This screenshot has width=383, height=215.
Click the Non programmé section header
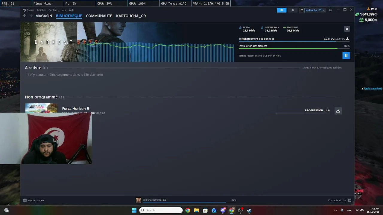pyautogui.click(x=44, y=97)
